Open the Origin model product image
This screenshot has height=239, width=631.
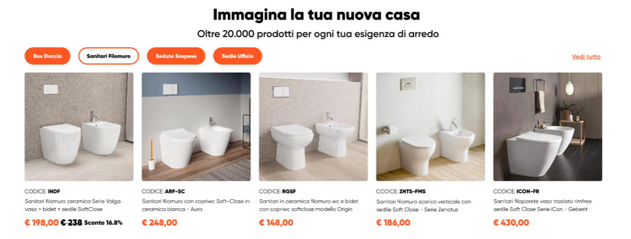(313, 127)
